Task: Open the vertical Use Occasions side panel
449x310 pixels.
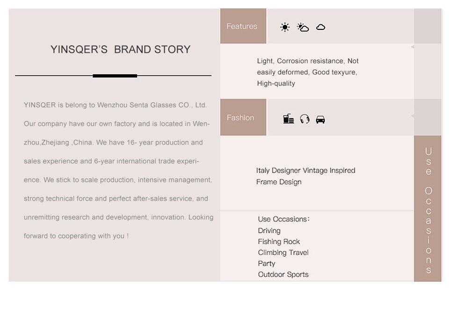Action: (428, 209)
